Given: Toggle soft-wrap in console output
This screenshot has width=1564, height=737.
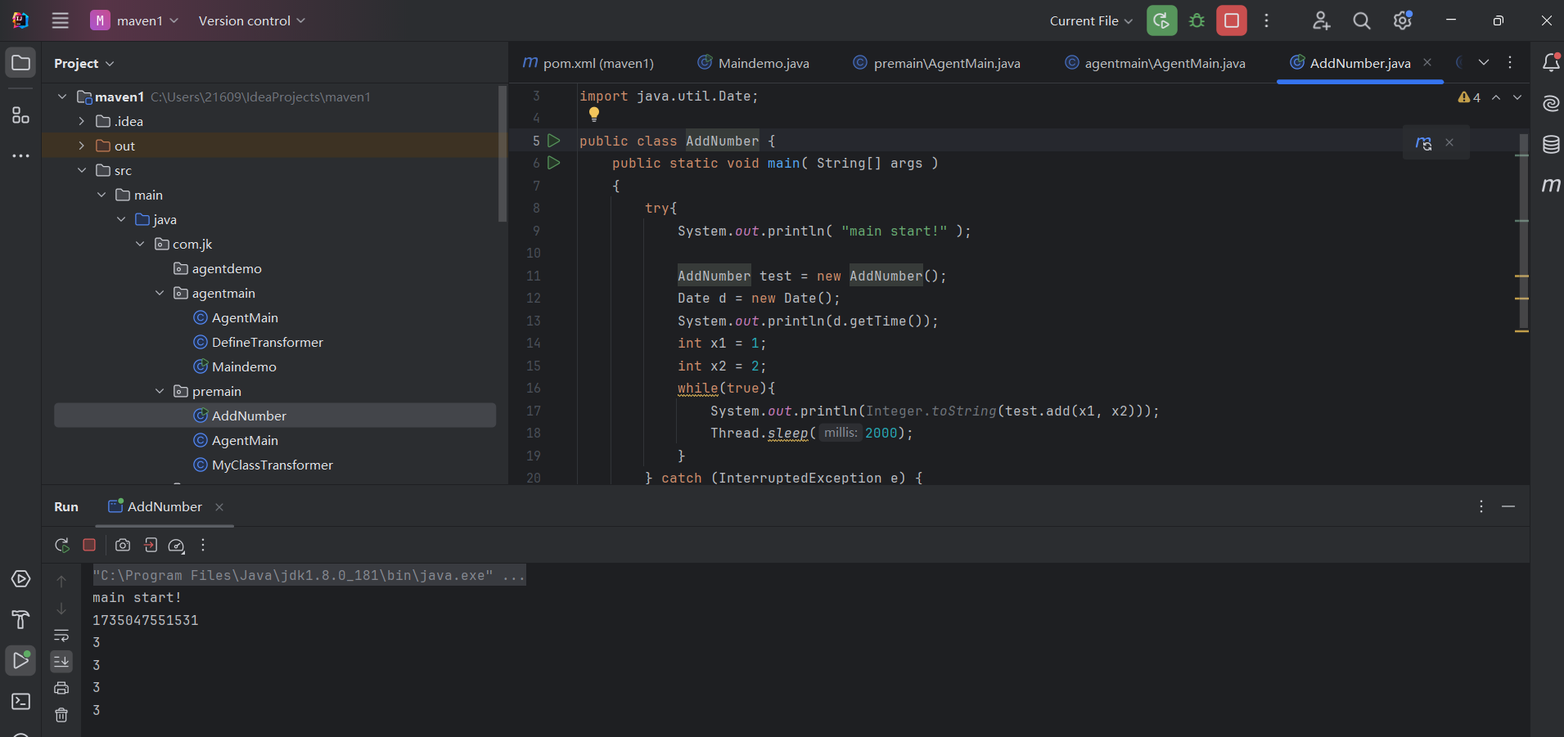Looking at the screenshot, I should [x=61, y=635].
